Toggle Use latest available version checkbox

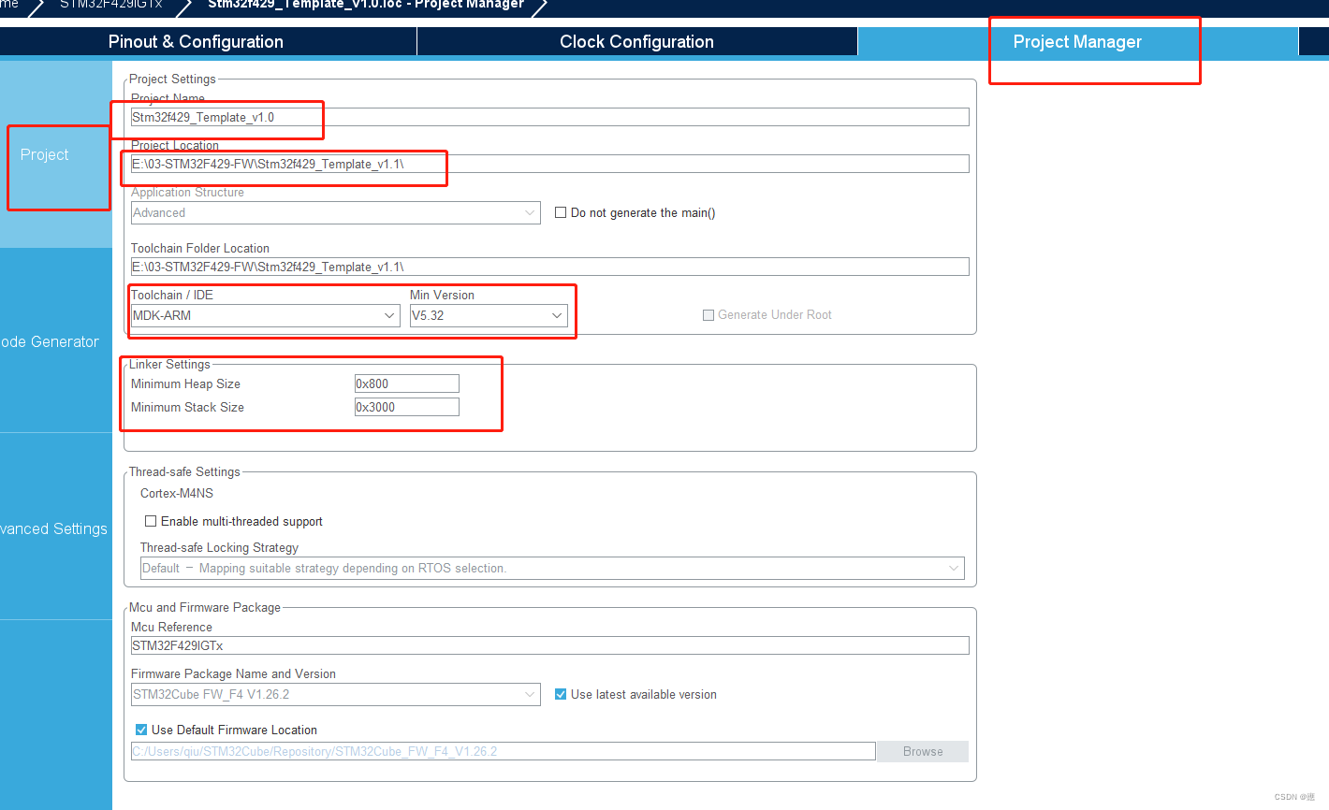click(x=561, y=694)
